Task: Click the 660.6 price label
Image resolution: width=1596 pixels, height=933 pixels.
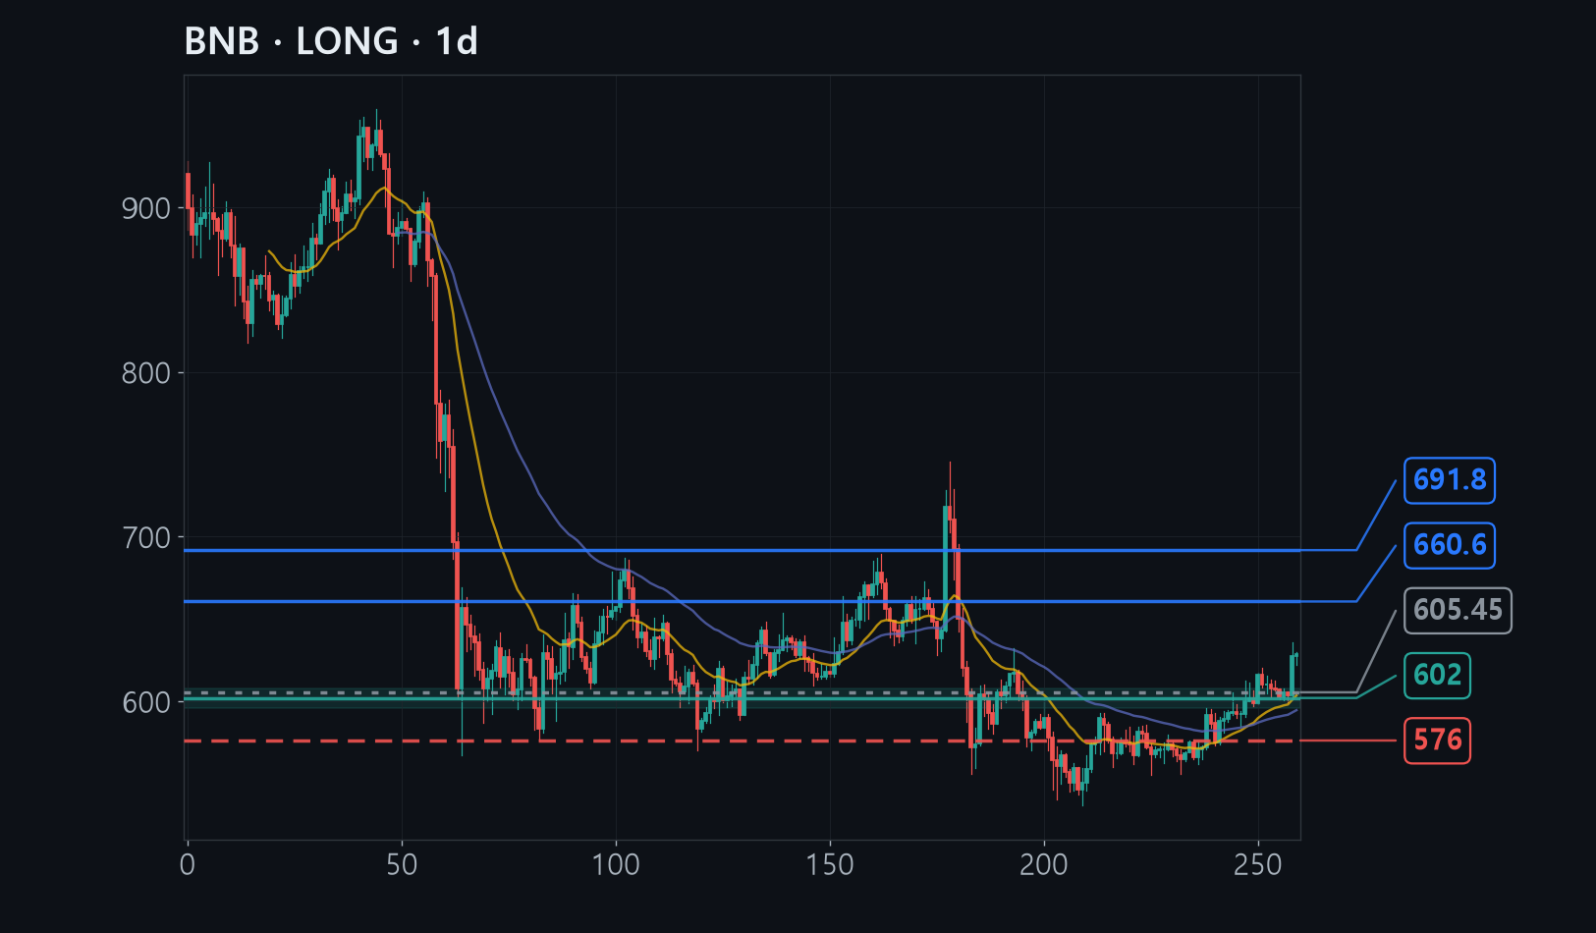Action: pyautogui.click(x=1449, y=545)
